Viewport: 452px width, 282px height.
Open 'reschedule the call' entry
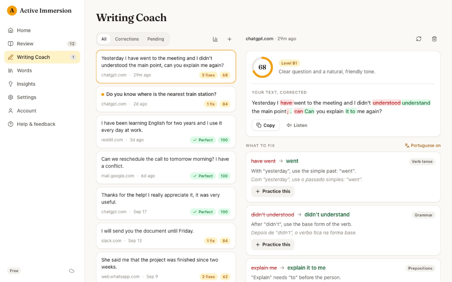[x=166, y=168]
